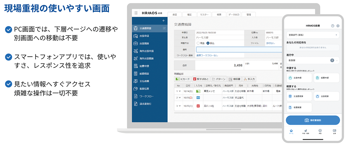Click the green IC card icon in row 1
This screenshot has width=348, height=146.
[x=198, y=91]
